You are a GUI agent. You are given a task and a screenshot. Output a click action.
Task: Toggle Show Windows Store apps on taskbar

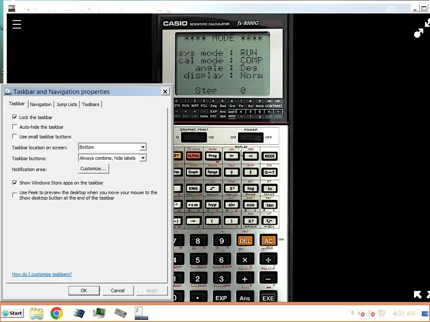click(x=15, y=183)
